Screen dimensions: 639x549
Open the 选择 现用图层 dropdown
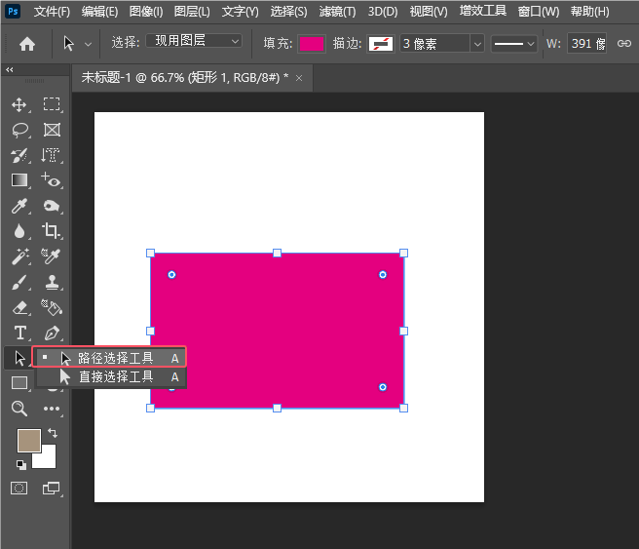[194, 41]
